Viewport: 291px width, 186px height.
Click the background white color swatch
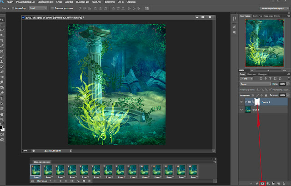pos(3,130)
